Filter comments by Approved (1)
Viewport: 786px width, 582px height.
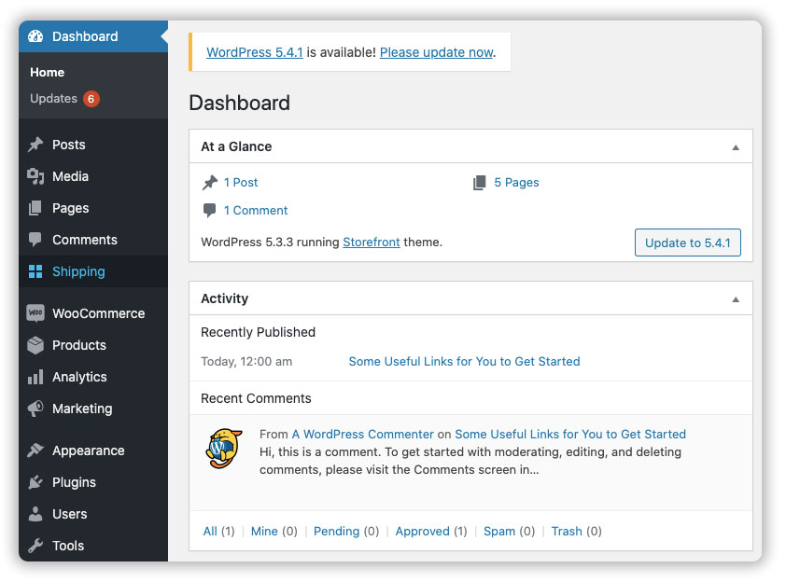pyautogui.click(x=431, y=531)
